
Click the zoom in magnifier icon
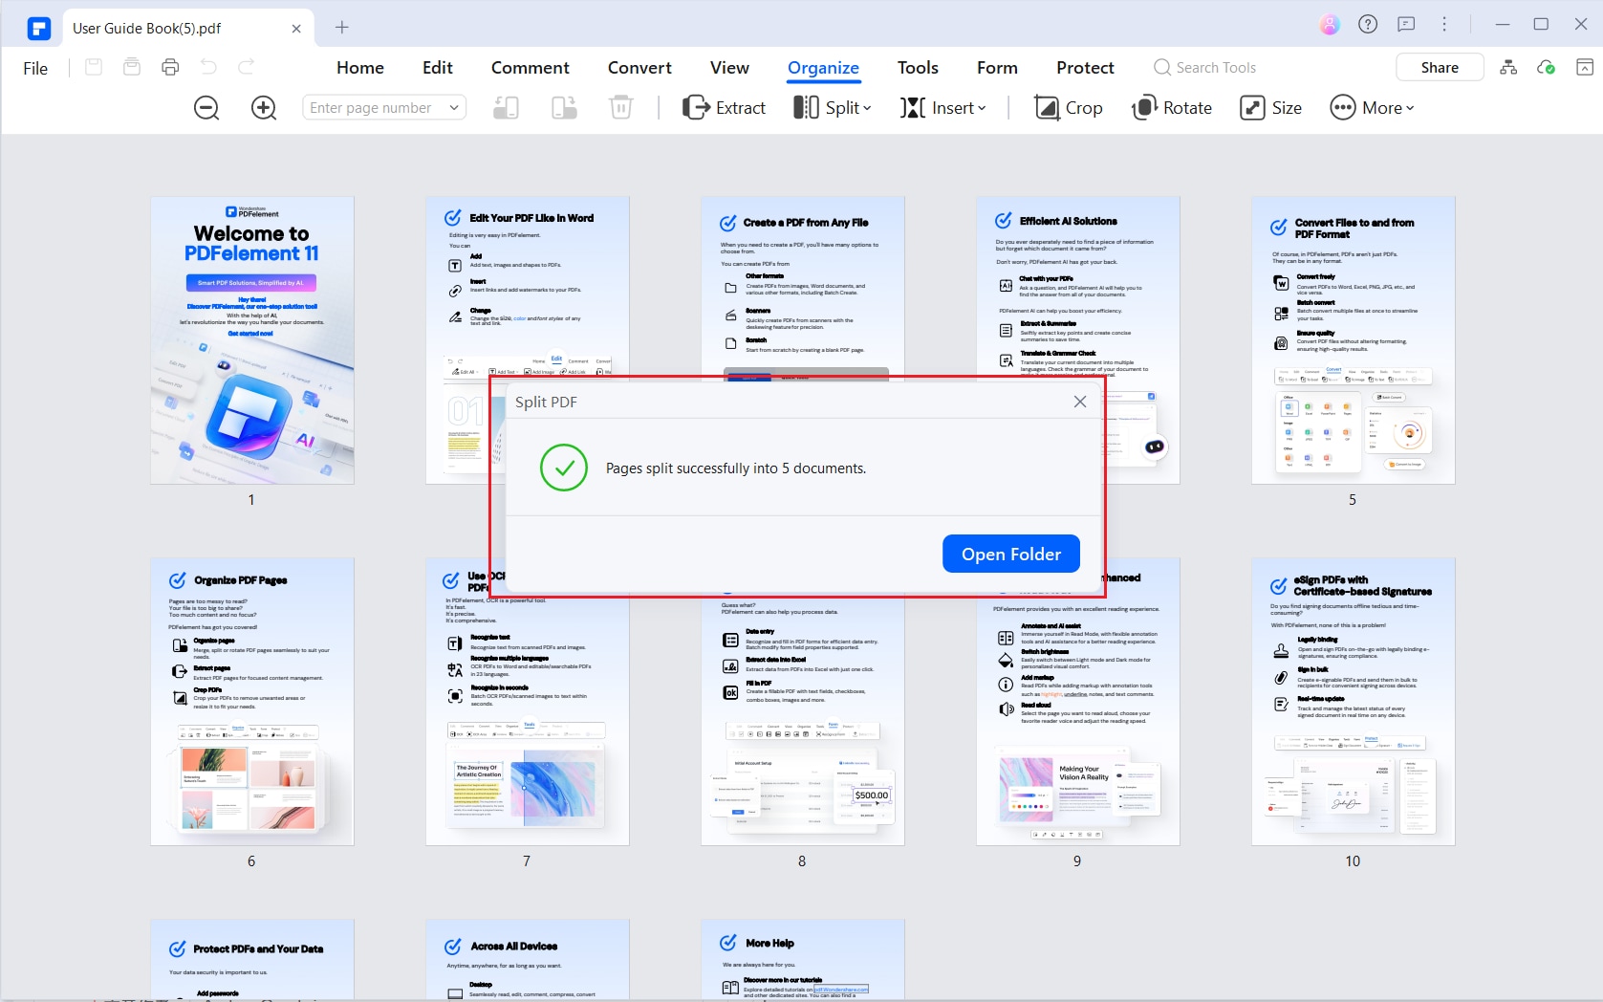(x=264, y=108)
